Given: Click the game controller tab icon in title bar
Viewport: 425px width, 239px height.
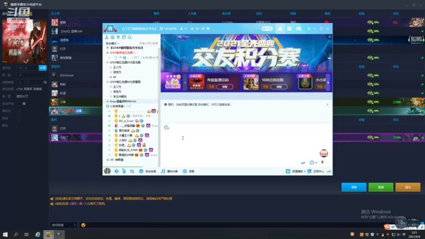Looking at the screenshot, I should pyautogui.click(x=299, y=29).
